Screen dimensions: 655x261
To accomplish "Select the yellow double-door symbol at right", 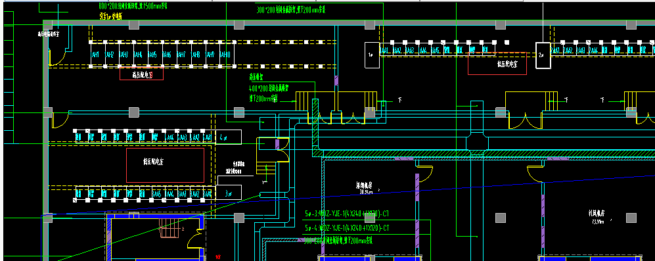I will [x=526, y=120].
